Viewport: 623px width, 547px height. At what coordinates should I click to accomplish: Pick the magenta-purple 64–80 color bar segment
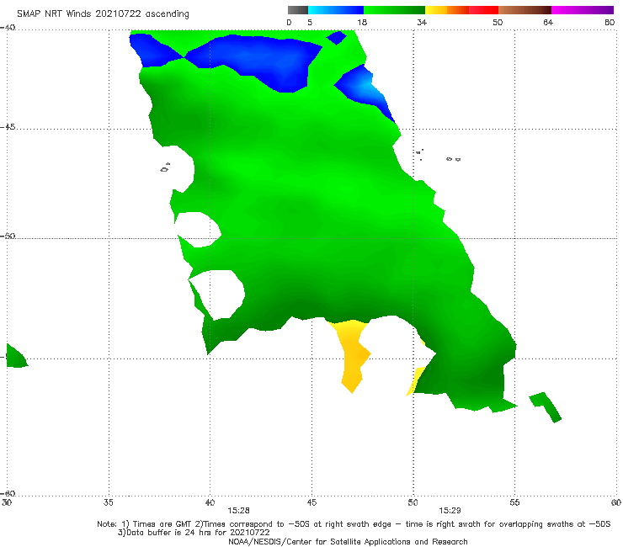tap(583, 10)
